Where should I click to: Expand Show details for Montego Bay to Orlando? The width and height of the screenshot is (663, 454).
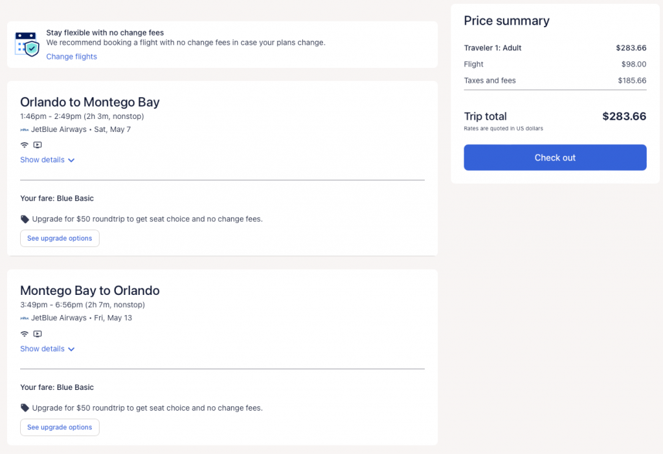pyautogui.click(x=47, y=349)
